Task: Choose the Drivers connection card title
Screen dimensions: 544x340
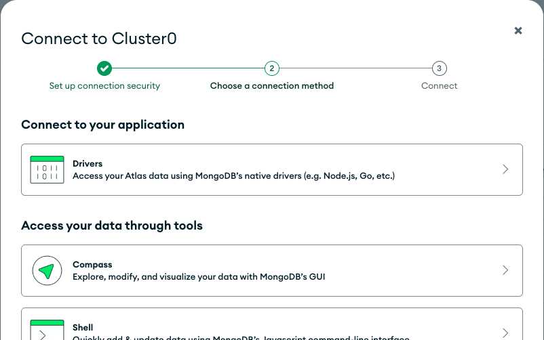Action: 88,164
